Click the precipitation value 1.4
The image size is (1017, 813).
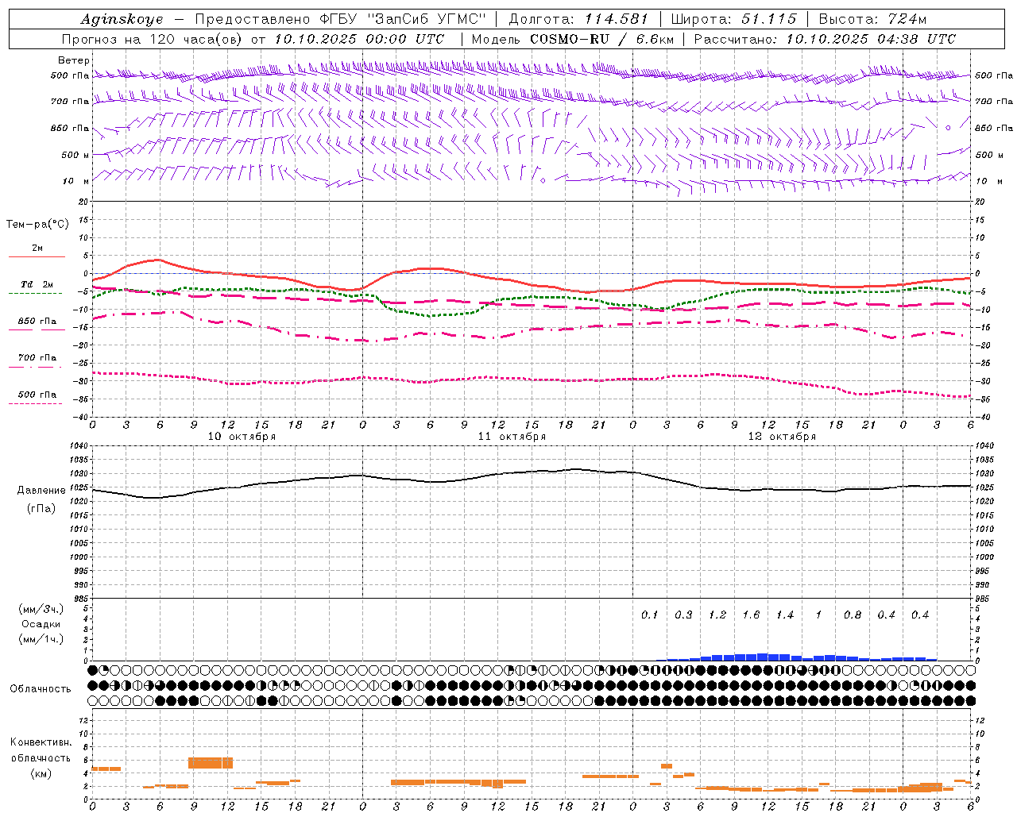[x=785, y=615]
